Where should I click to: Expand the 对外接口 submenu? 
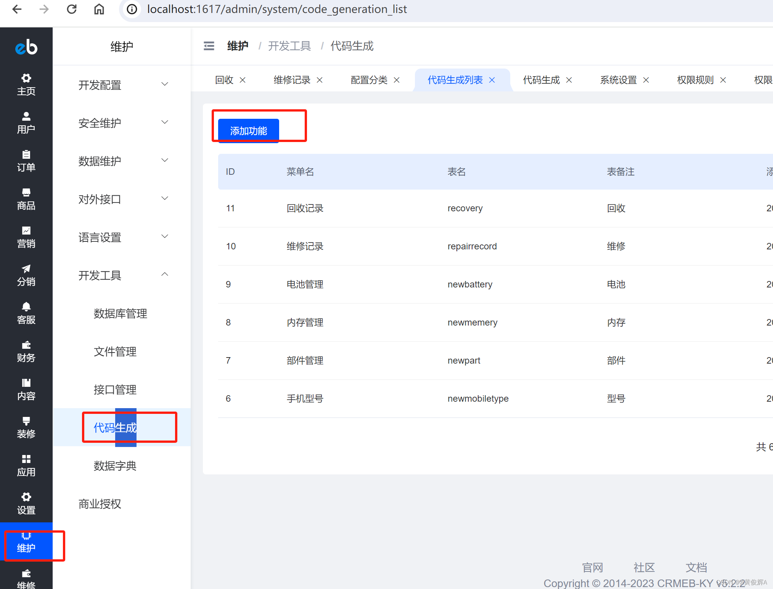pyautogui.click(x=122, y=199)
